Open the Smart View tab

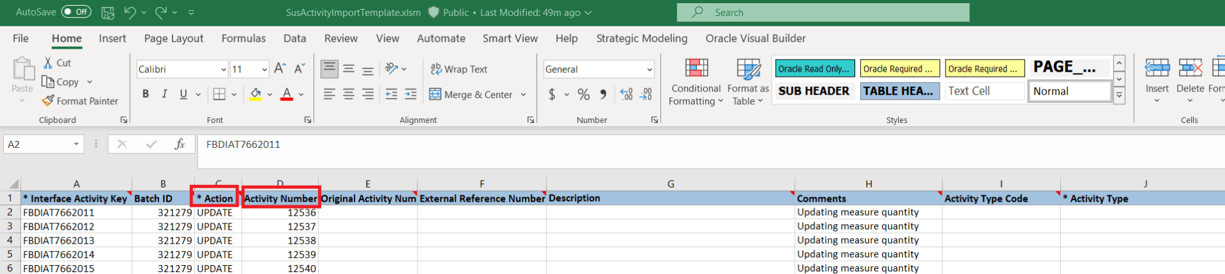click(x=510, y=38)
